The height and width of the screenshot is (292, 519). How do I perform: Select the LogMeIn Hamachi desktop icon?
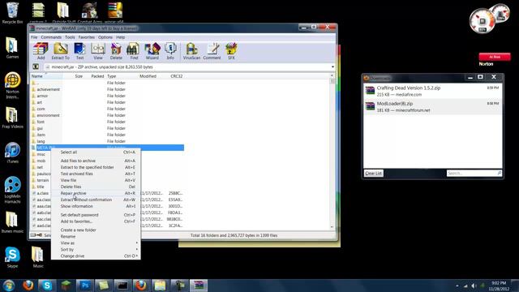[x=12, y=190]
